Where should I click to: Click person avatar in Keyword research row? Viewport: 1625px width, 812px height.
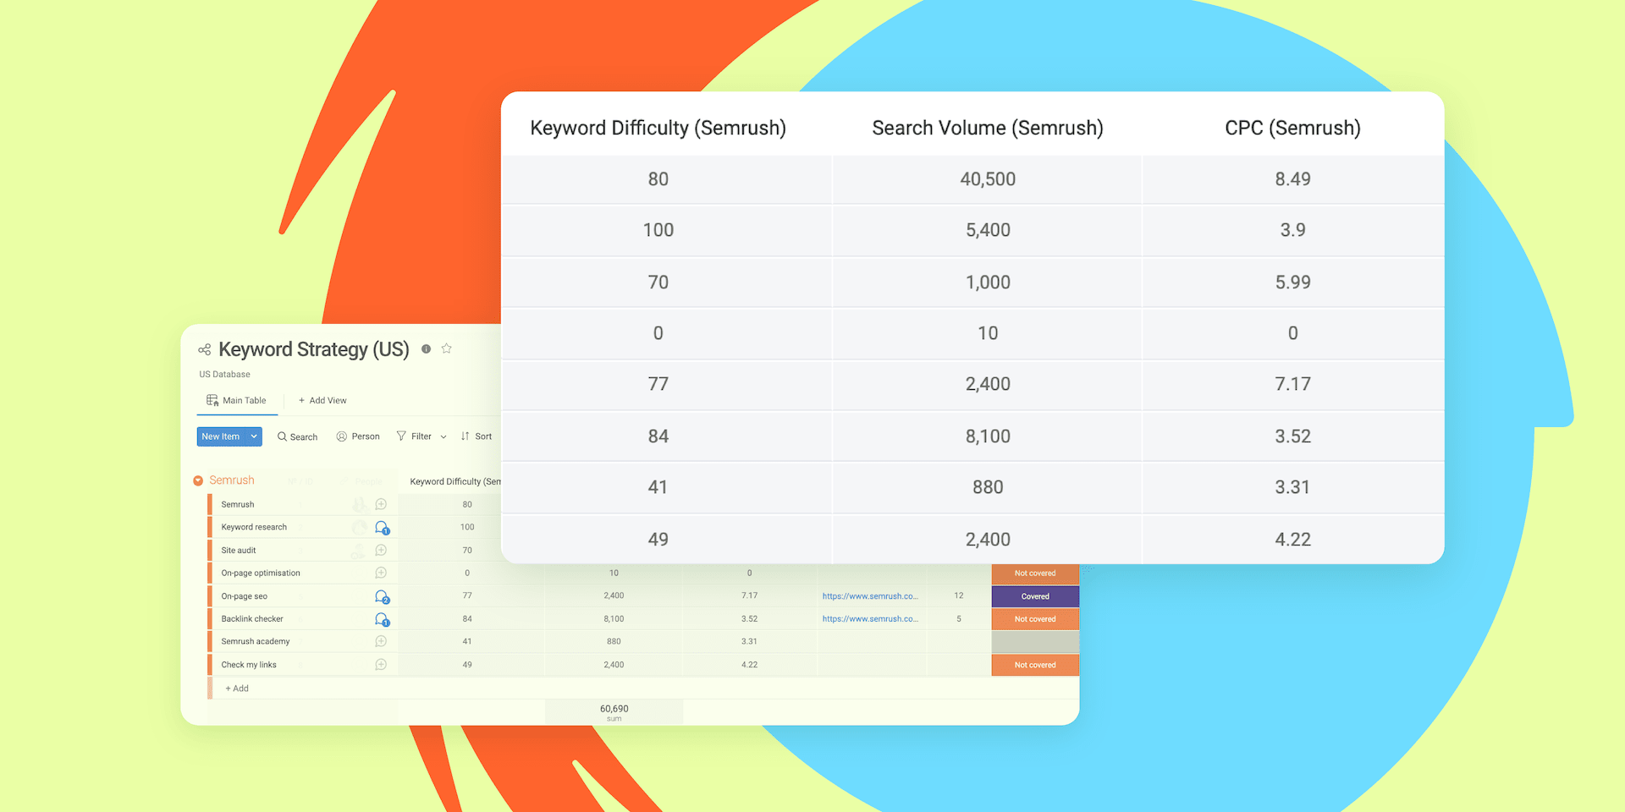click(x=359, y=527)
